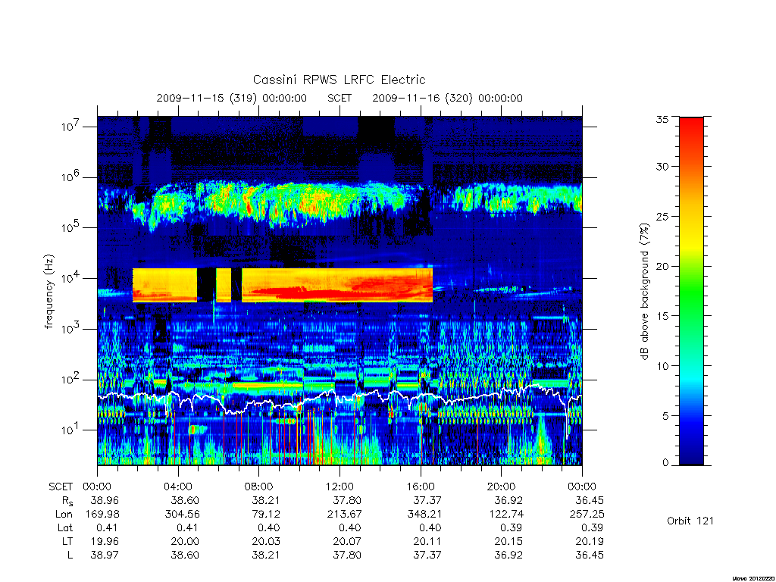The width and height of the screenshot is (776, 582).
Task: Click Rs value 38.96
Action: tap(105, 500)
